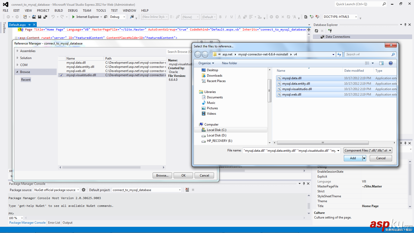Click the Browse... button in Reference Manager
The width and height of the screenshot is (414, 233).
click(162, 175)
